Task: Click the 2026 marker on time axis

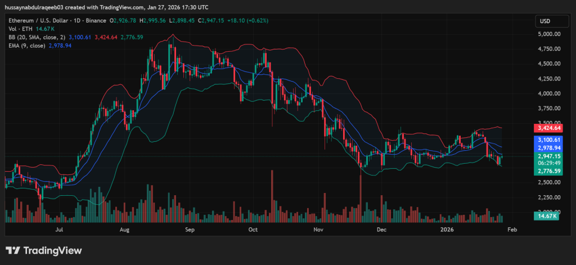Action: (447, 230)
